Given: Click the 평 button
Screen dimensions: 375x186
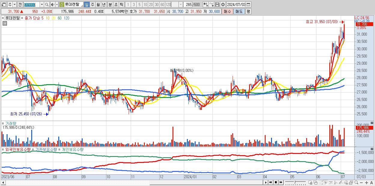Looking at the screenshot, I should coord(248,11).
